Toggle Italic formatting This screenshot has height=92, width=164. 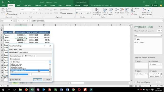pyautogui.click(x=23, y=13)
